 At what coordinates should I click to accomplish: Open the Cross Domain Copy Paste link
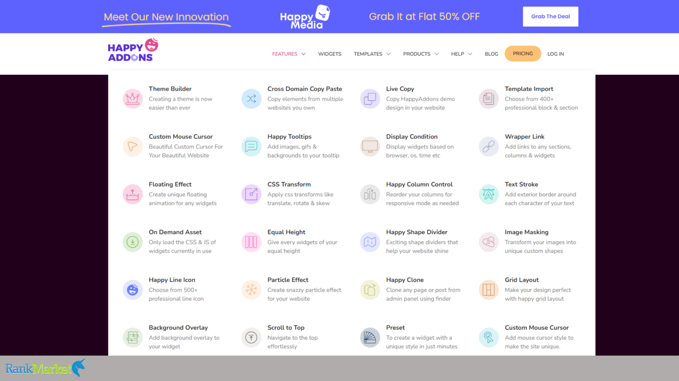pos(305,89)
